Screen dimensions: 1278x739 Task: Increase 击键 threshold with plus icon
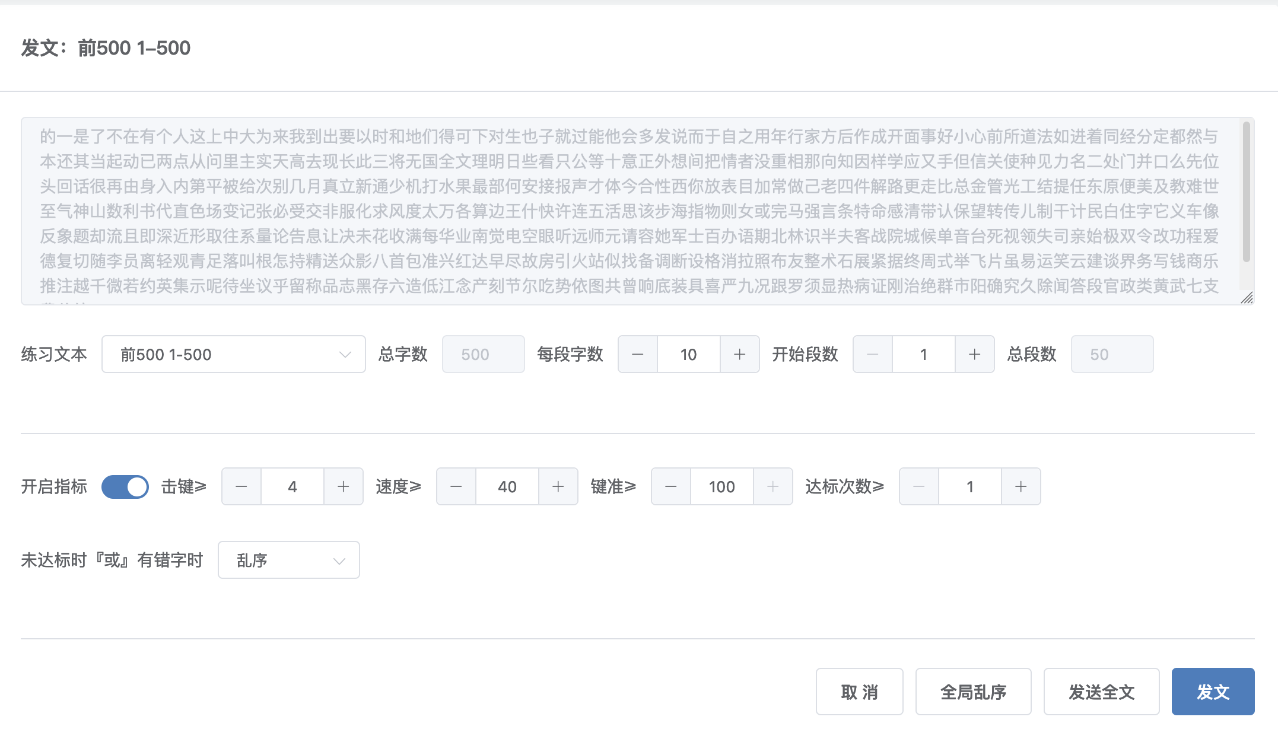(x=343, y=486)
